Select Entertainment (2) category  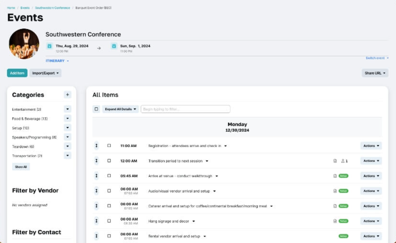click(x=26, y=109)
